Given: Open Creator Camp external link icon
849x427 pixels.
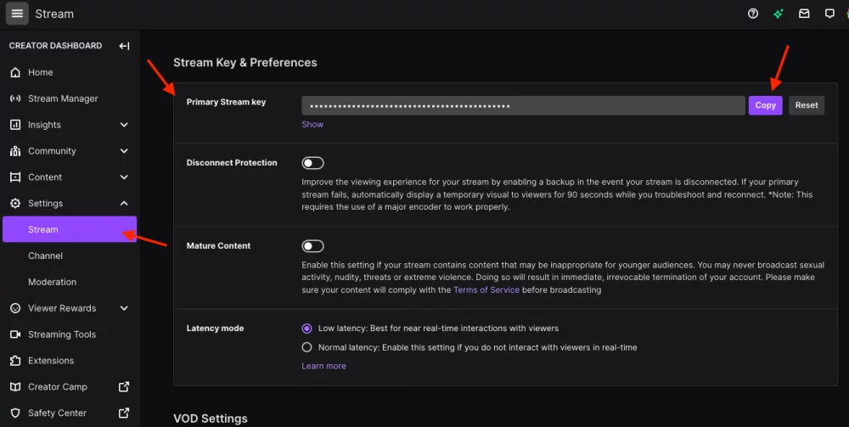Looking at the screenshot, I should pyautogui.click(x=124, y=386).
